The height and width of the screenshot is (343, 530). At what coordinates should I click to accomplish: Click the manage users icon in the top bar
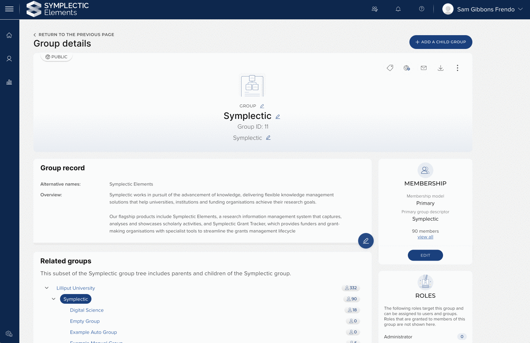[x=374, y=9]
